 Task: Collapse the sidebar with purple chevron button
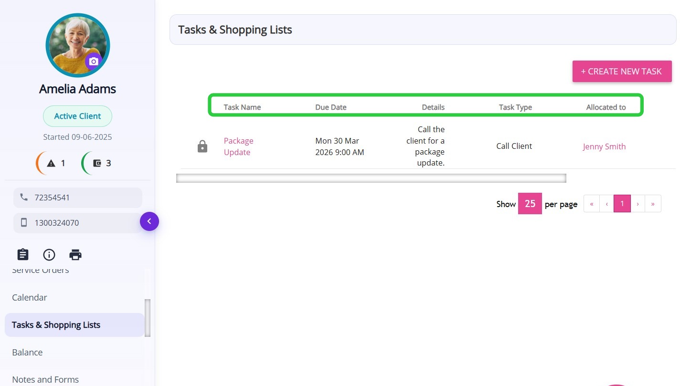pyautogui.click(x=149, y=221)
